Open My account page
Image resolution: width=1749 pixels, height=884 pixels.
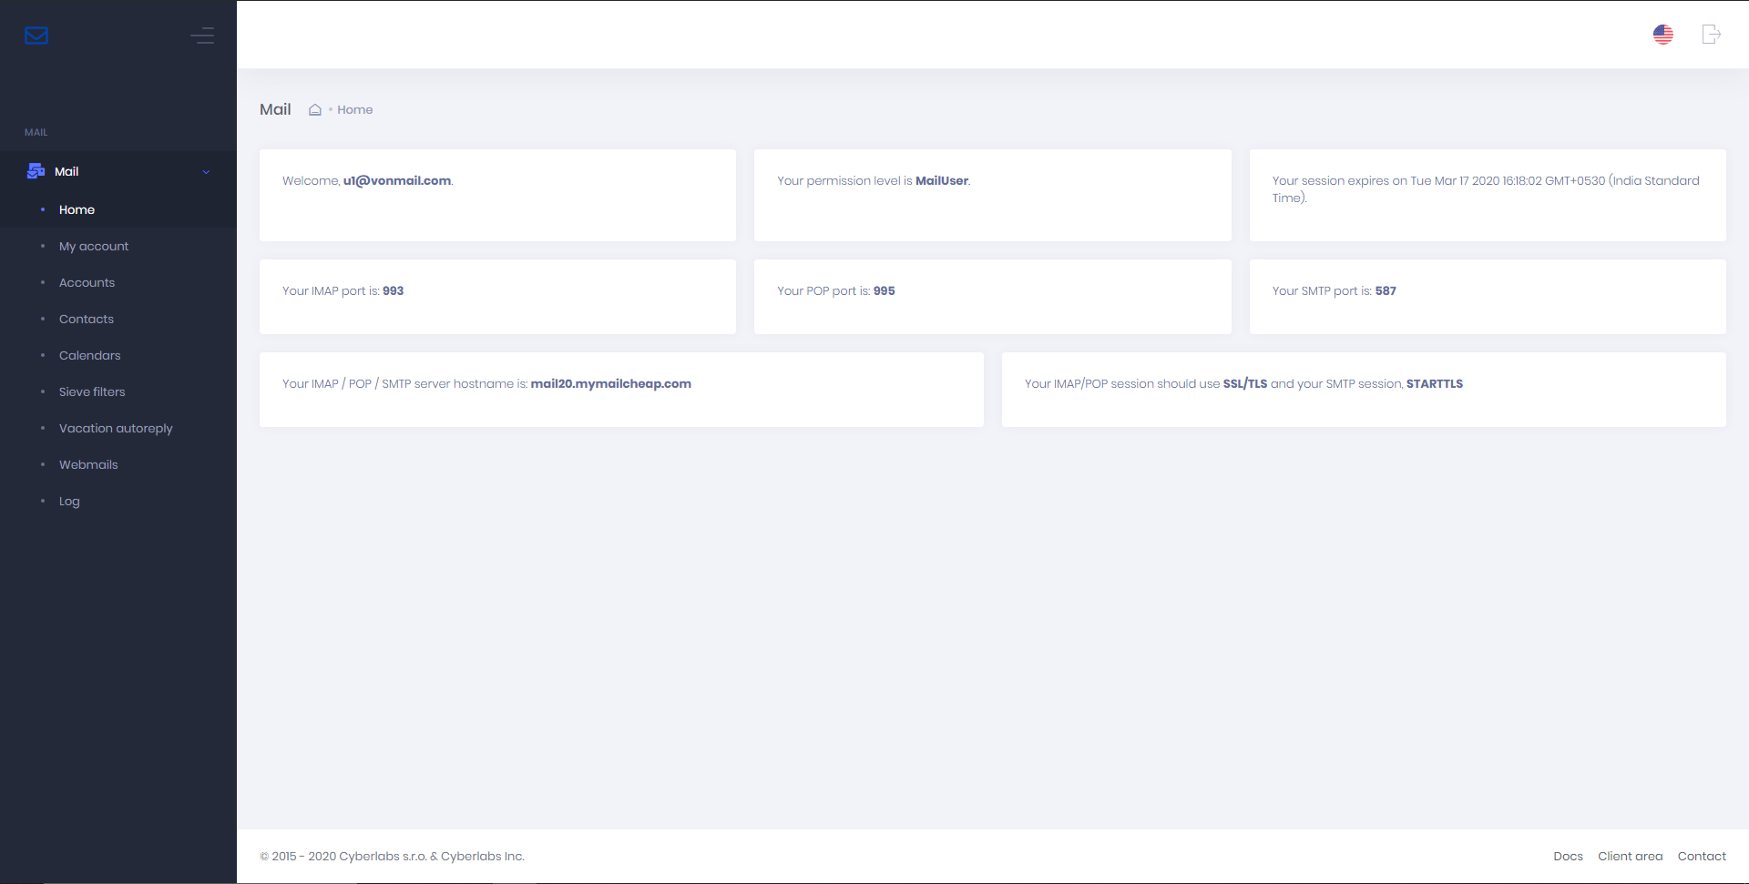pyautogui.click(x=94, y=246)
